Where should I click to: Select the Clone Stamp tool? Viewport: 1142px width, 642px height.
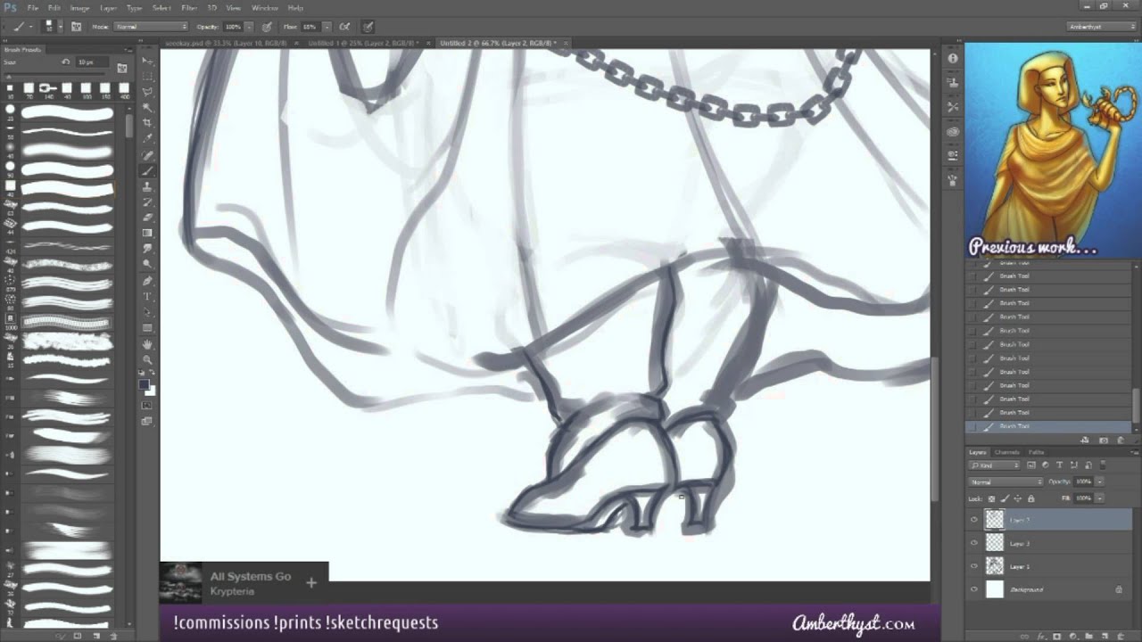[x=147, y=186]
